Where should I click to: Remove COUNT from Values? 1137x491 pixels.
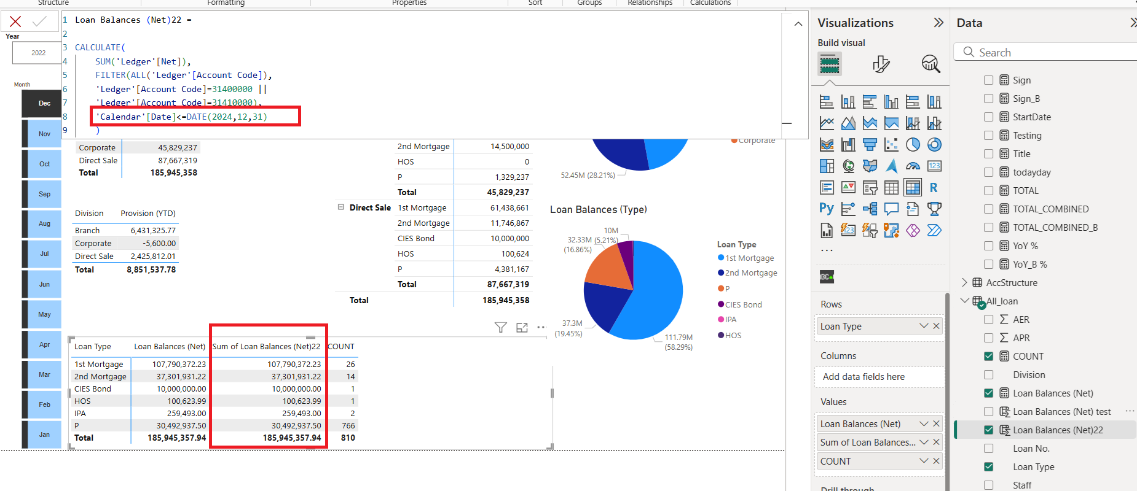point(936,461)
